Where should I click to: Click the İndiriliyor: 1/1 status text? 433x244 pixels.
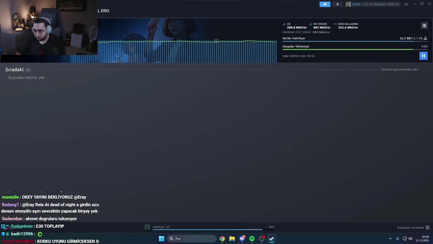point(161,227)
